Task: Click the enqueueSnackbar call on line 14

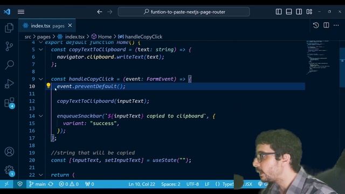Action: [x=79, y=116]
